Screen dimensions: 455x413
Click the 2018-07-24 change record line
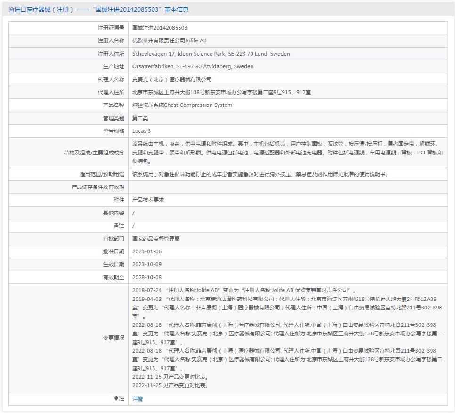[x=244, y=290]
